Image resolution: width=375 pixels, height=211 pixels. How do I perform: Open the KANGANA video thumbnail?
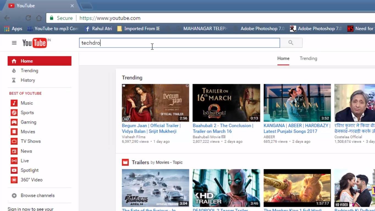coord(297,103)
